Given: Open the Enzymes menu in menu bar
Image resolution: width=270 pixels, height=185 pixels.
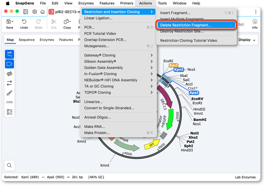Looking at the screenshot, I should 86,3.
